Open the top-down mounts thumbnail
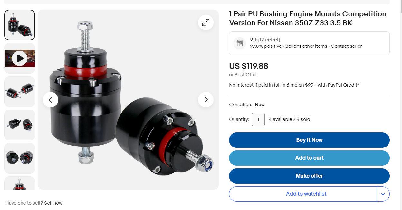 [x=19, y=158]
